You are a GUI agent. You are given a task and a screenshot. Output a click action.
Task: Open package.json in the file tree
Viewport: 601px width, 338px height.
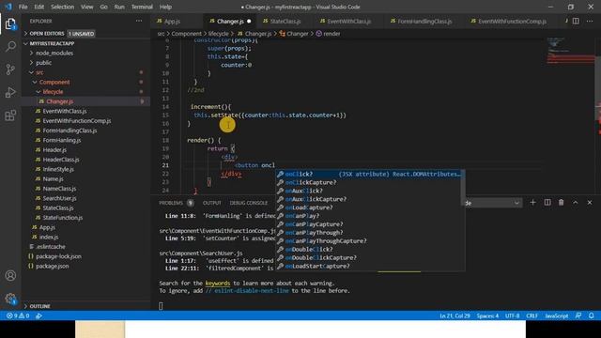click(53, 266)
